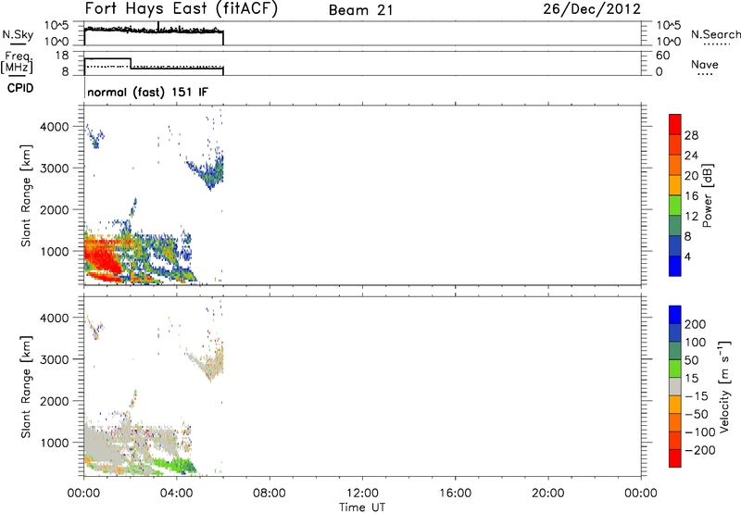Image resolution: width=741 pixels, height=513 pixels.
Task: Click the '04:00' time axis tick label
Action: (177, 494)
